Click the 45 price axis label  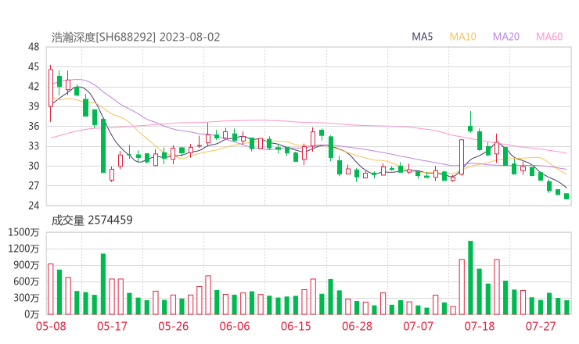pyautogui.click(x=34, y=66)
